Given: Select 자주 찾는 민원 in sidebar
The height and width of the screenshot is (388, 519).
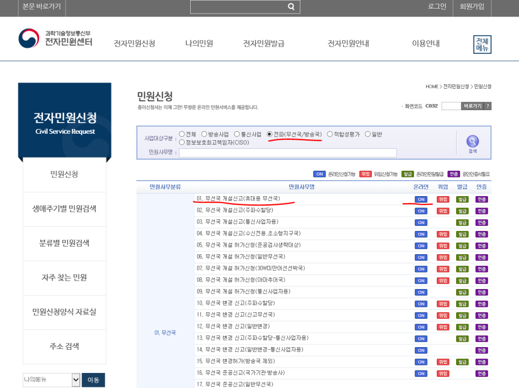Looking at the screenshot, I should tap(64, 278).
